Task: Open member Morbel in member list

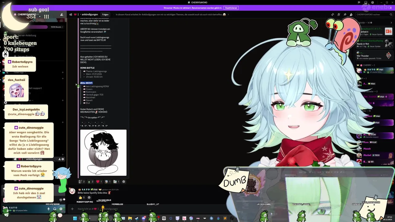Action: coord(375,155)
